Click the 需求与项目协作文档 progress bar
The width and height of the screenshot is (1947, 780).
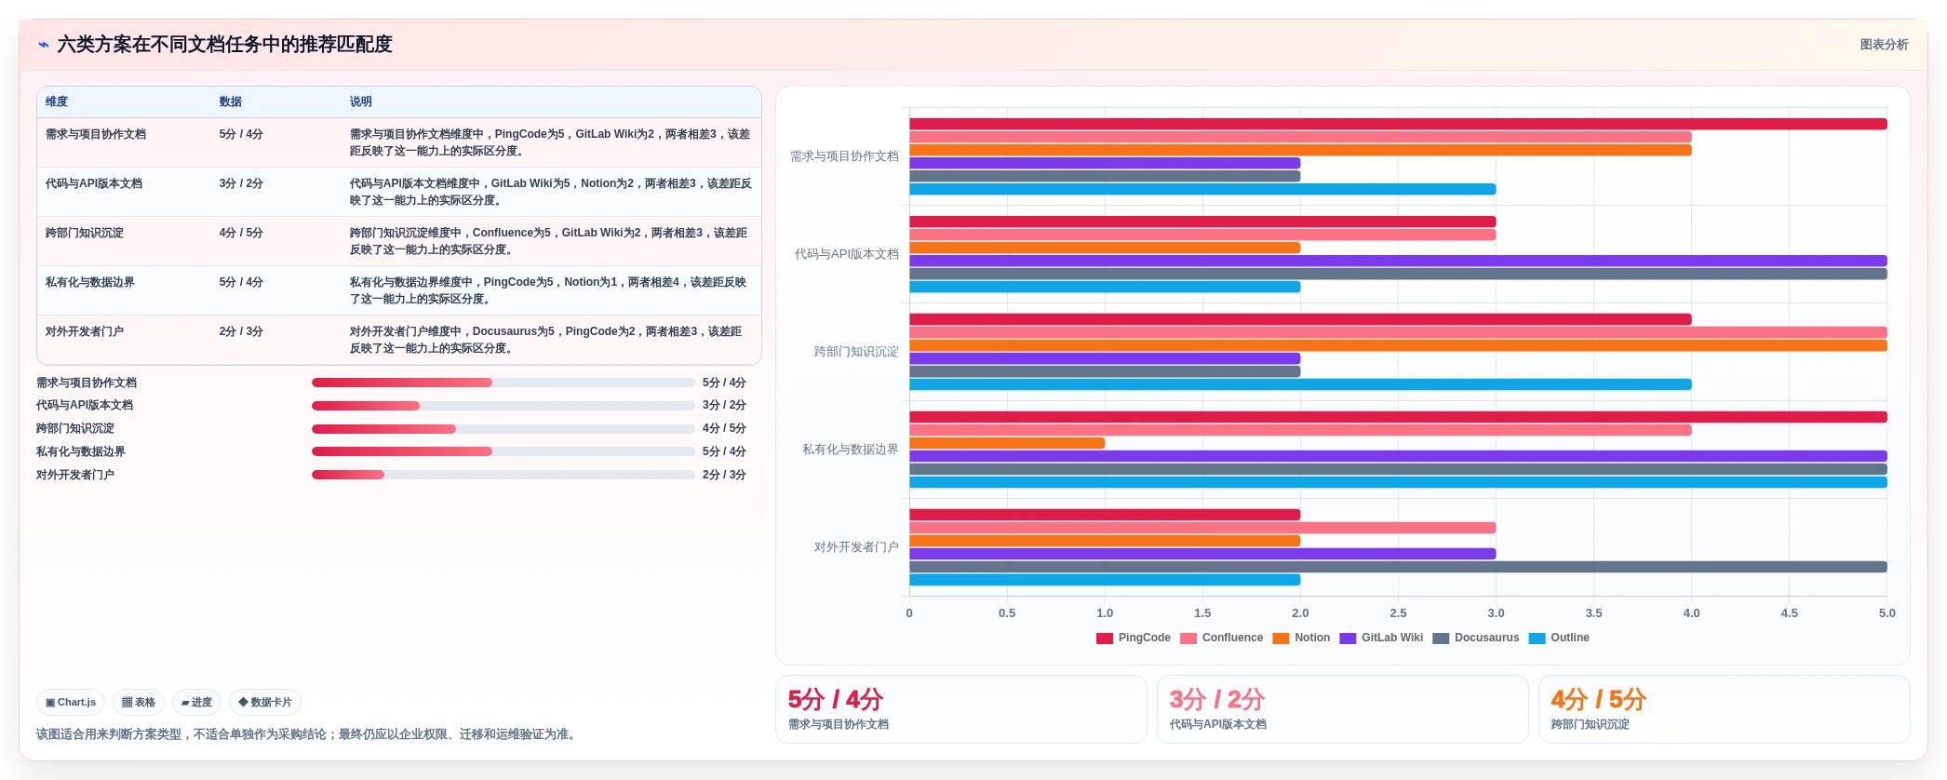504,383
